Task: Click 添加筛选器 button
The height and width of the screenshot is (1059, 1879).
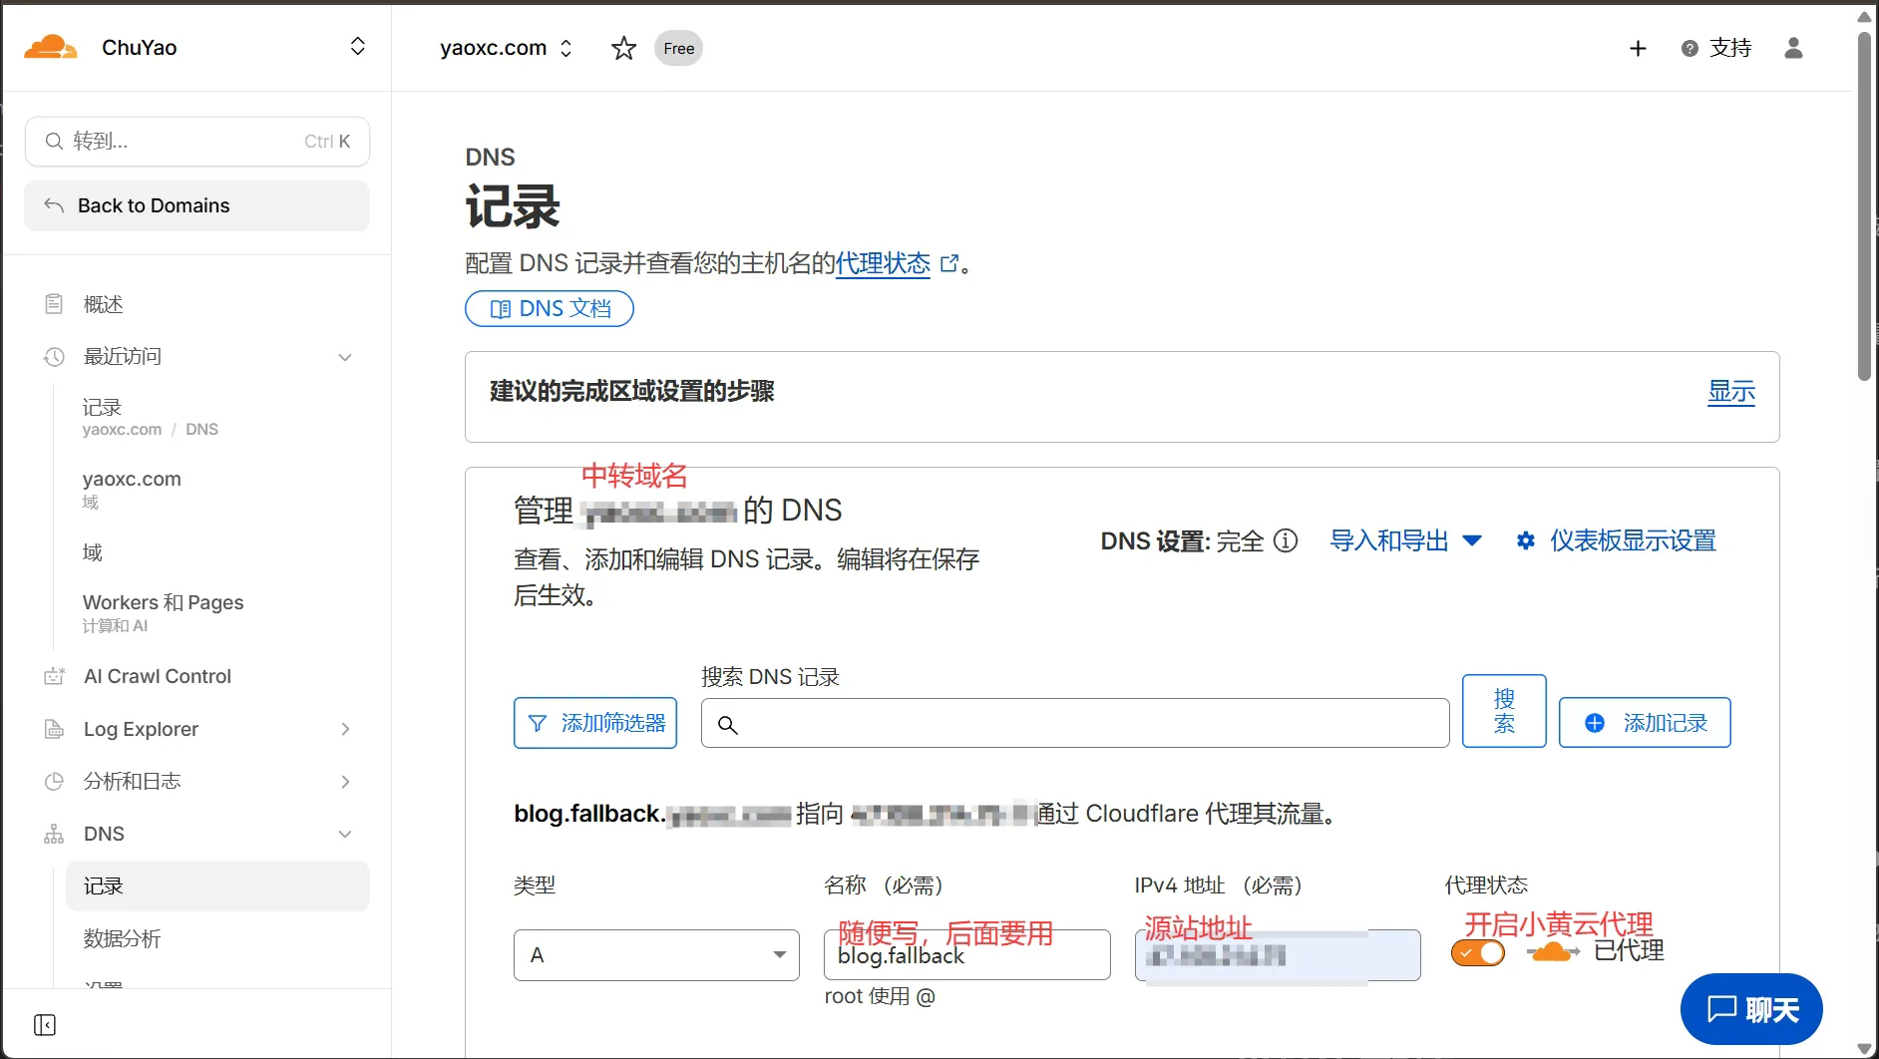Action: coord(595,723)
